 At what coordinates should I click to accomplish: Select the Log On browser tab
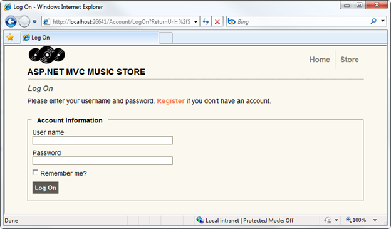[x=90, y=38]
